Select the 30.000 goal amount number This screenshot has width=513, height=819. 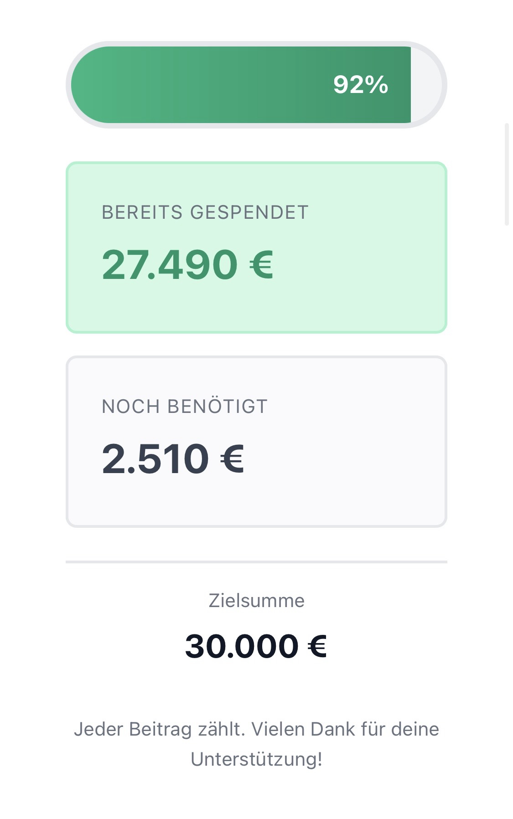click(242, 646)
